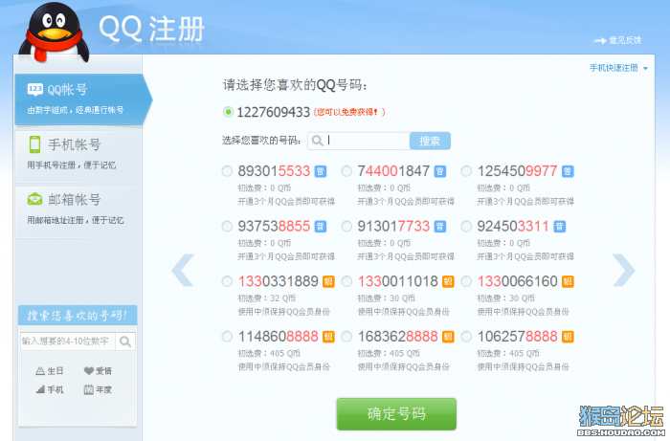
Task: Open the 邮箱帐号 registration tab
Action: 78,210
